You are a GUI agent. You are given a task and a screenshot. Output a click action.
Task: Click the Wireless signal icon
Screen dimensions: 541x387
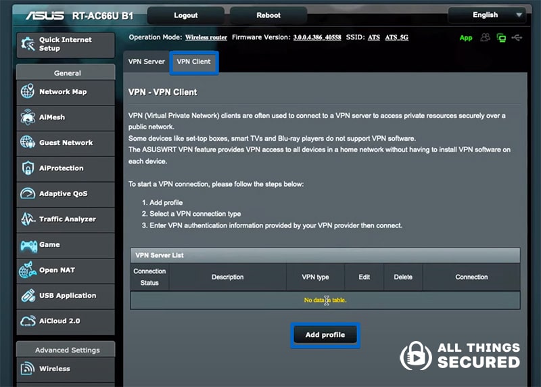(x=28, y=368)
